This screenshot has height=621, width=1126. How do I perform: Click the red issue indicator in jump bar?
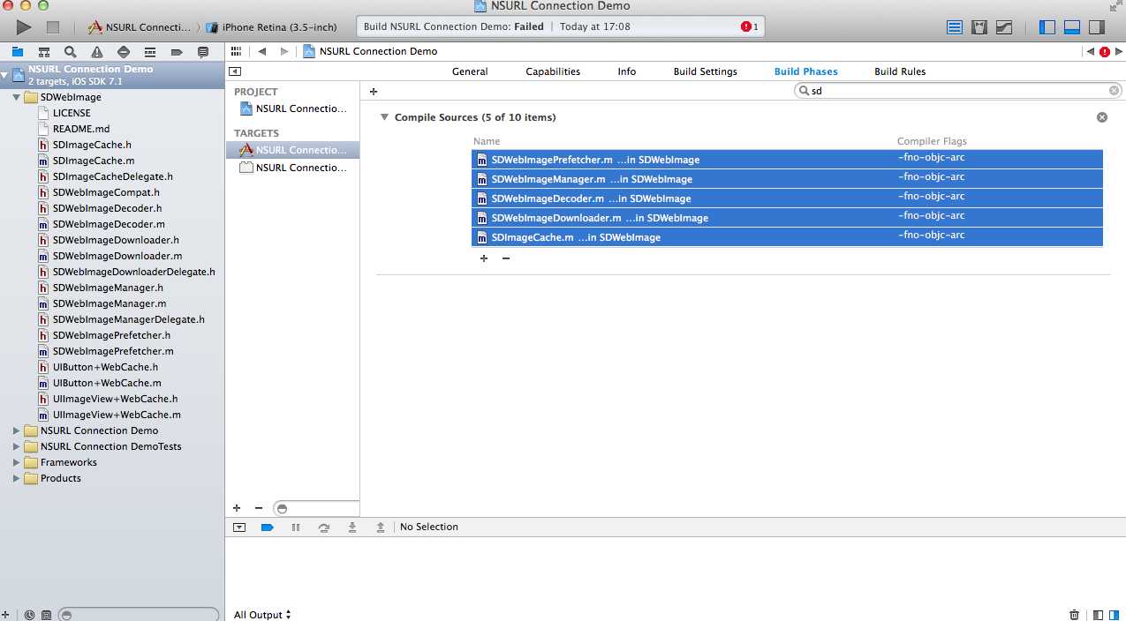(1104, 52)
